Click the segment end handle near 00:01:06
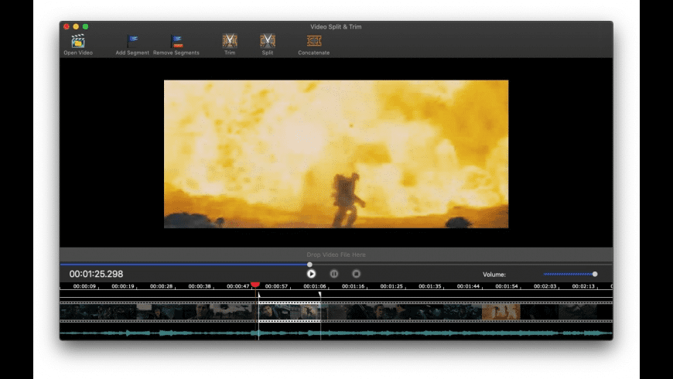The height and width of the screenshot is (379, 673). point(320,294)
